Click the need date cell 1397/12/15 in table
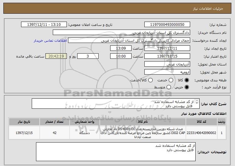The image size is (235, 166). pyautogui.click(x=24, y=133)
